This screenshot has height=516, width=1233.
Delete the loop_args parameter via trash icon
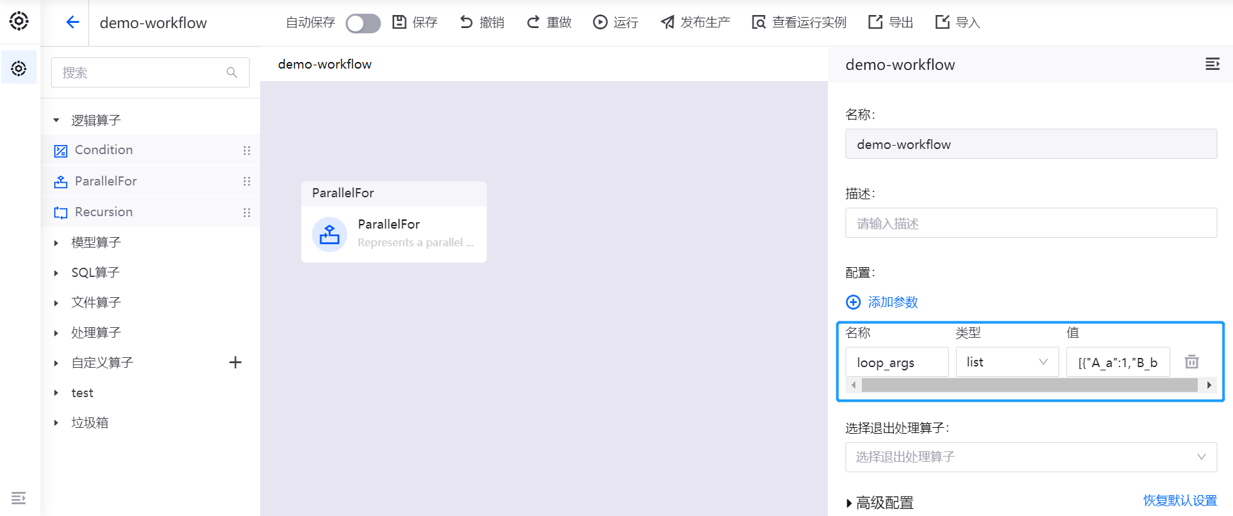1192,362
